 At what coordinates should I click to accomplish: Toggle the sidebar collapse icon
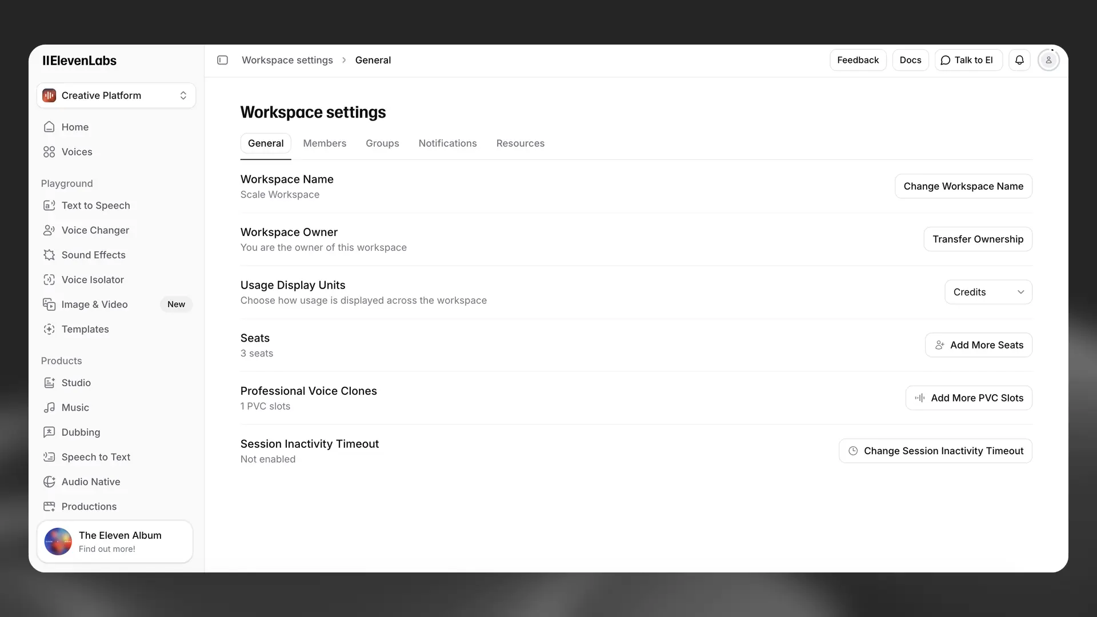point(222,60)
